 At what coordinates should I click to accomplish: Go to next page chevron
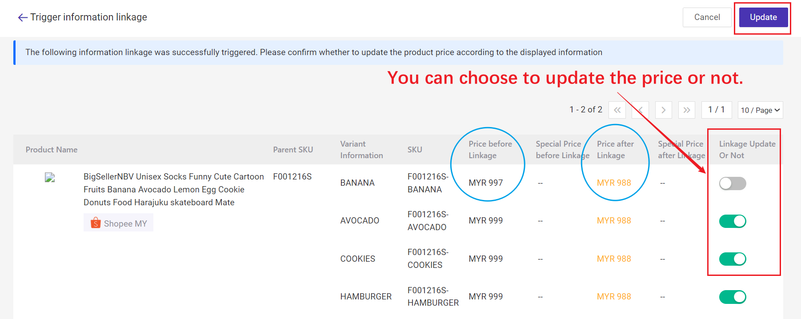(663, 110)
